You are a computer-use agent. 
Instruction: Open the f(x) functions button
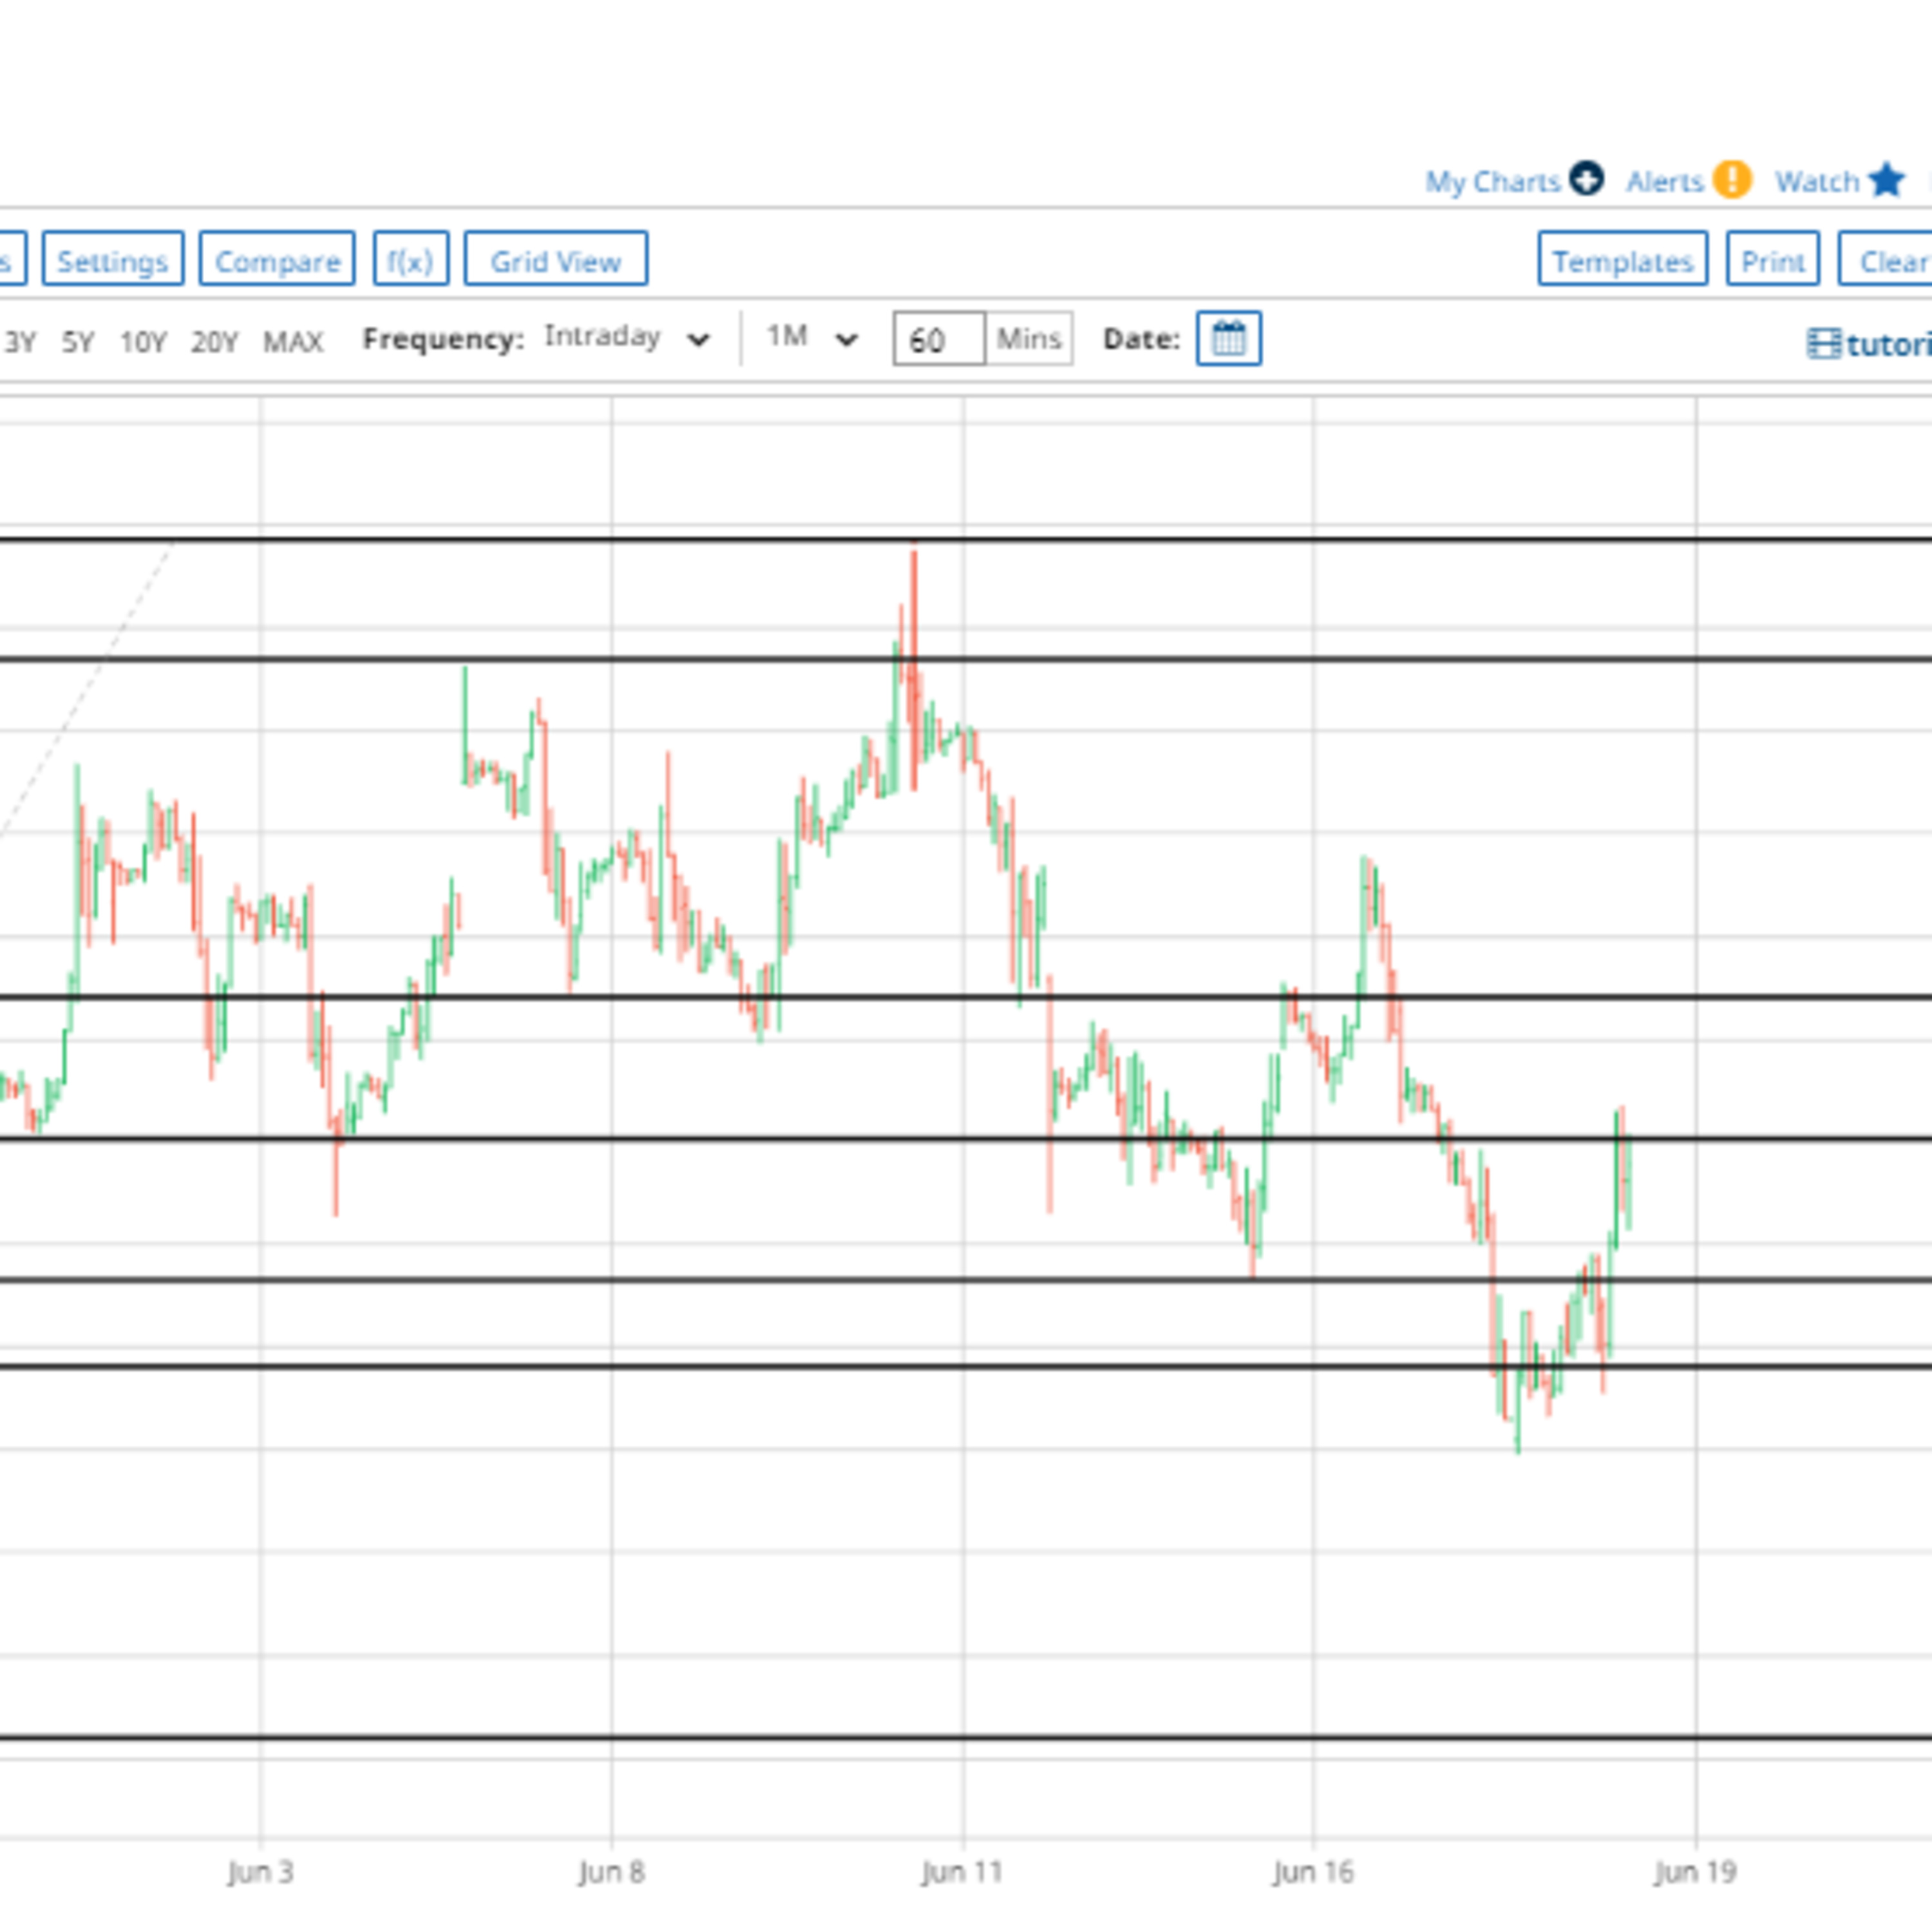[x=411, y=259]
